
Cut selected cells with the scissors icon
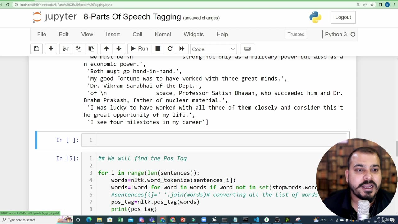click(x=66, y=49)
